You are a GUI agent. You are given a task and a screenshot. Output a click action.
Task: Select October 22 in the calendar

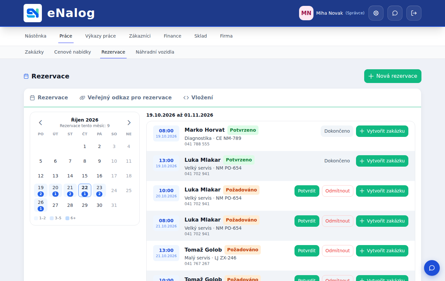(x=85, y=190)
